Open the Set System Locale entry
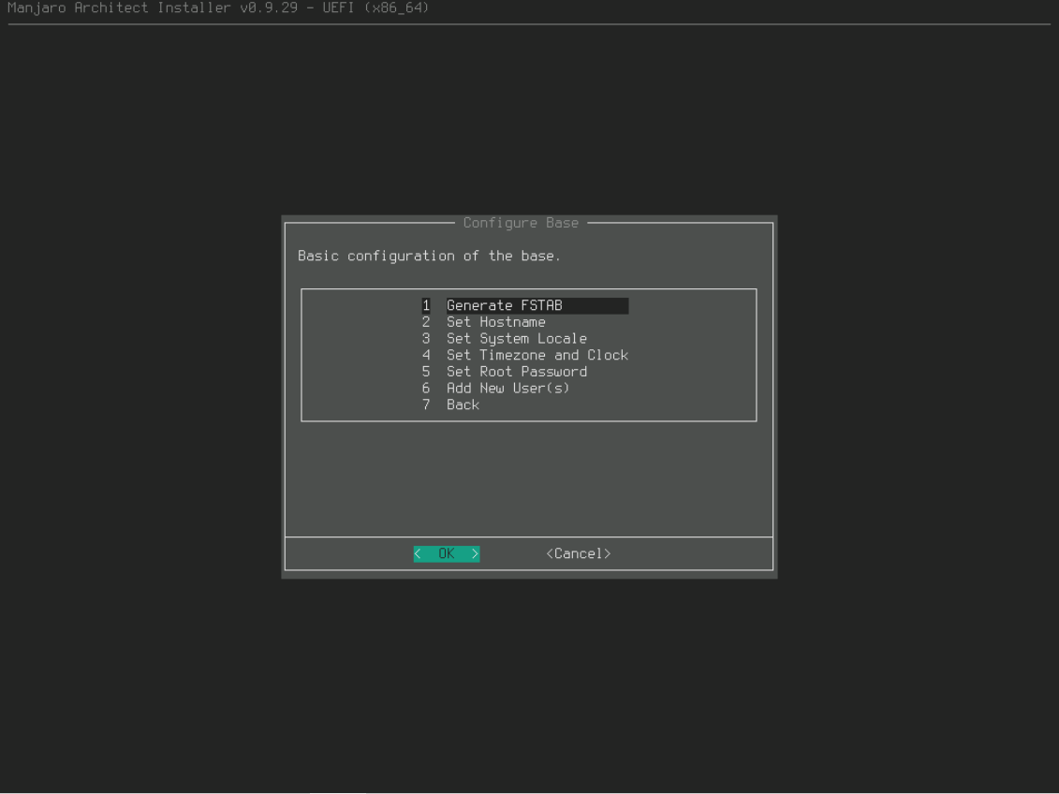The width and height of the screenshot is (1059, 794). point(516,339)
